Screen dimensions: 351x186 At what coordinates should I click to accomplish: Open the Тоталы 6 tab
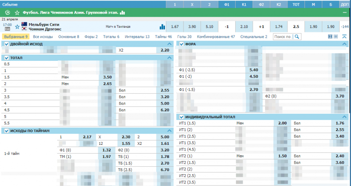click(x=111, y=37)
